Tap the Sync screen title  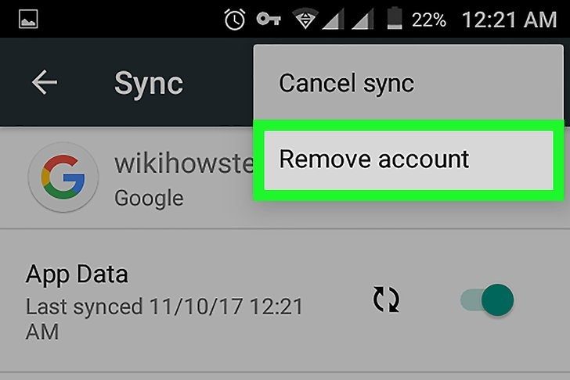[x=148, y=84]
